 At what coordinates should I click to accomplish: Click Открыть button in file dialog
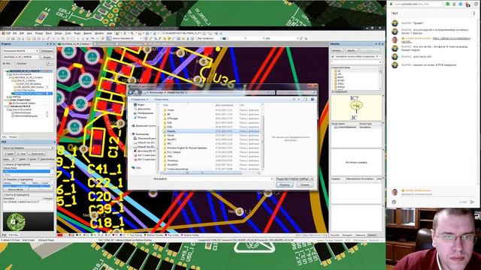[x=284, y=185]
